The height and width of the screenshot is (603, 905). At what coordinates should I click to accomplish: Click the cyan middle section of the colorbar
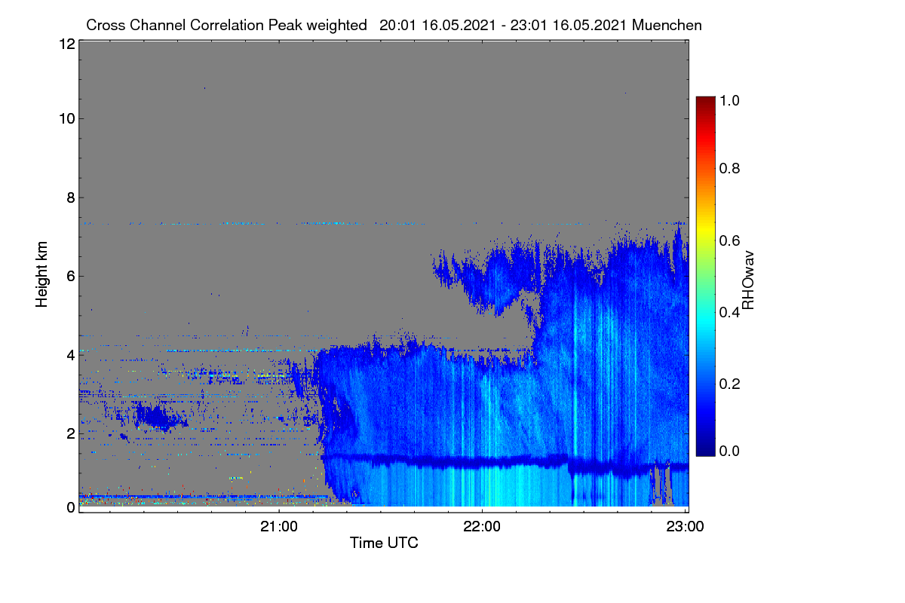click(x=705, y=320)
